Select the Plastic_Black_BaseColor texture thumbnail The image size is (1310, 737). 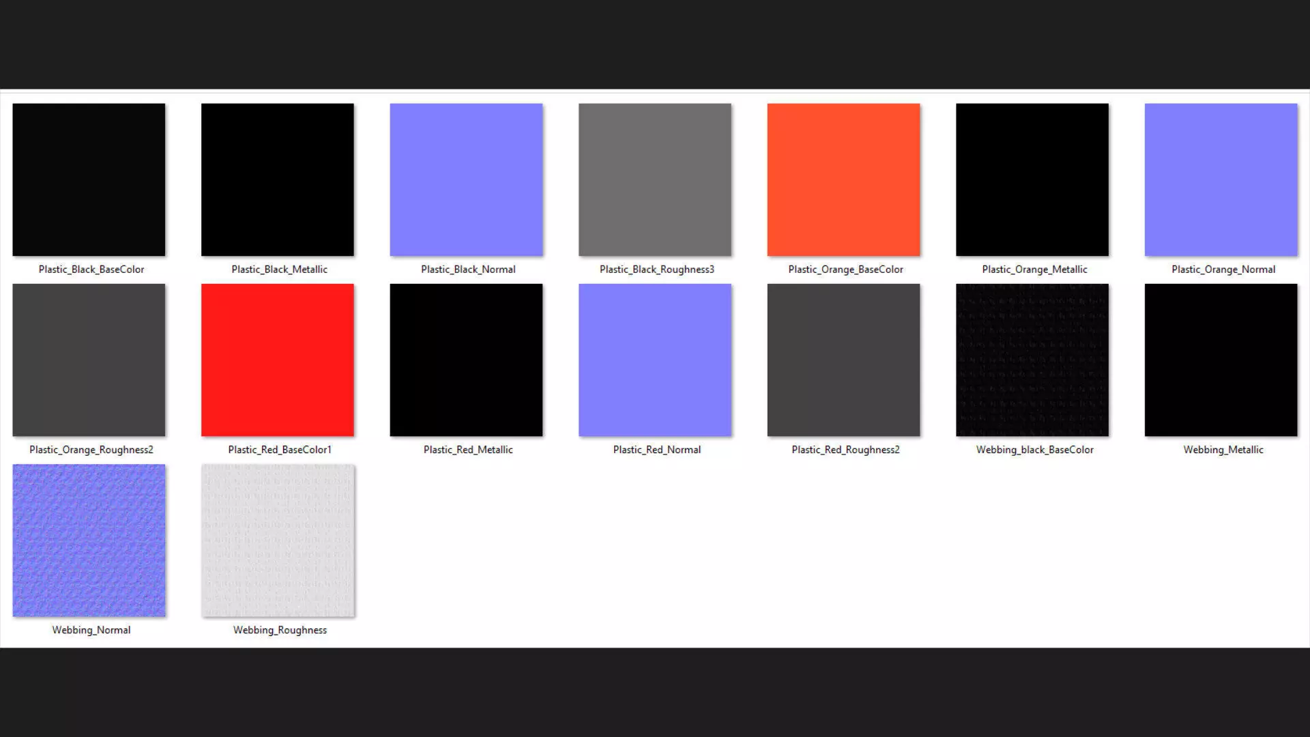[89, 179]
